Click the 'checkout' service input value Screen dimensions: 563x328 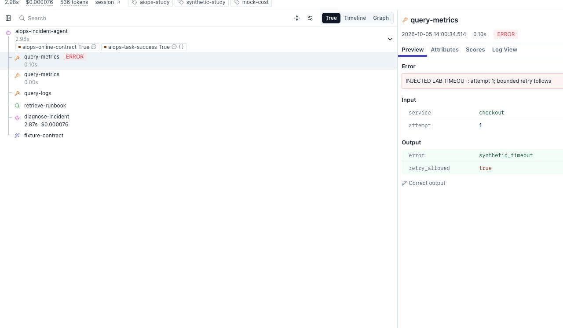(x=492, y=113)
